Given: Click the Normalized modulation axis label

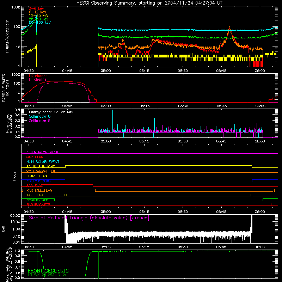Looking at the screenshot, I should point(9,123).
